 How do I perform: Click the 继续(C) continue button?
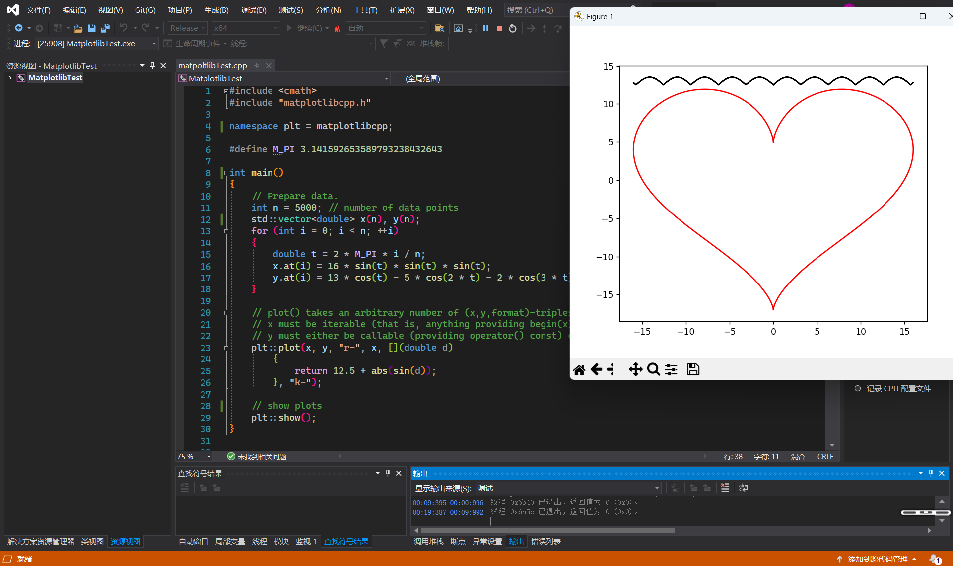tap(308, 28)
